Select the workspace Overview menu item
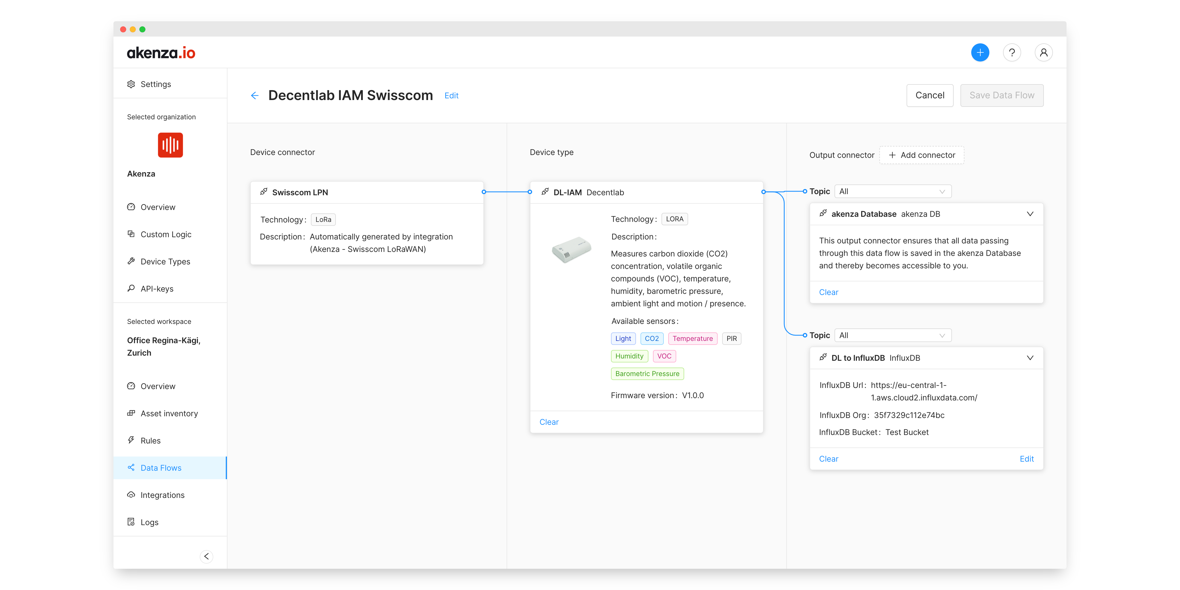The width and height of the screenshot is (1180, 590). tap(170, 386)
